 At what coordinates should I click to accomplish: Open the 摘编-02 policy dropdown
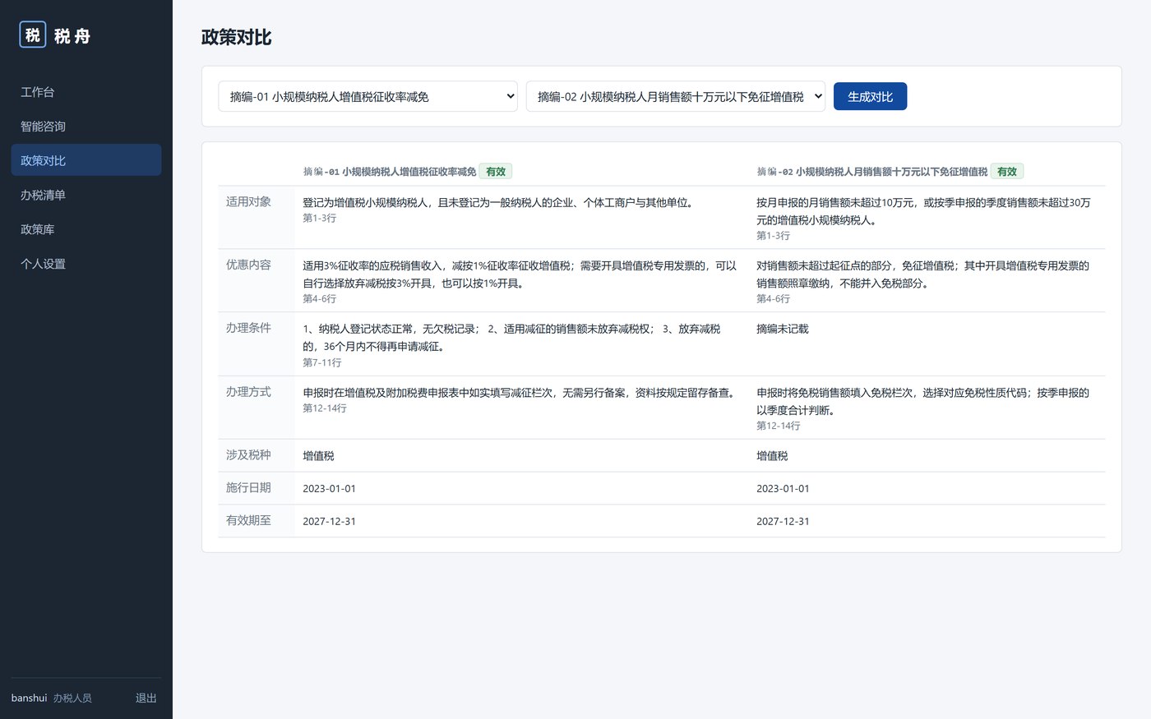click(x=675, y=96)
